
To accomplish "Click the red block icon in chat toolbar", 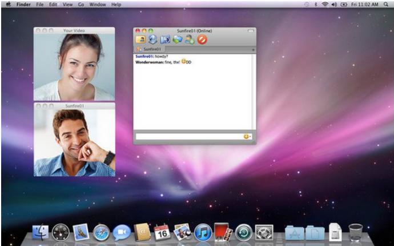I will point(202,40).
